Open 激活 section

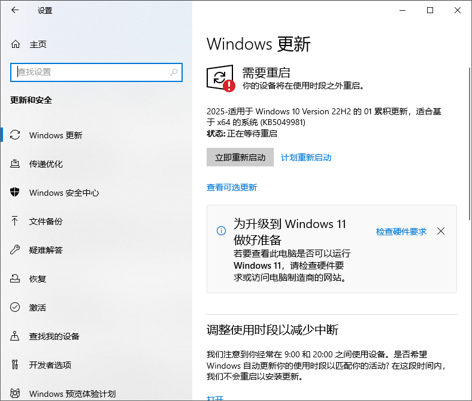38,308
